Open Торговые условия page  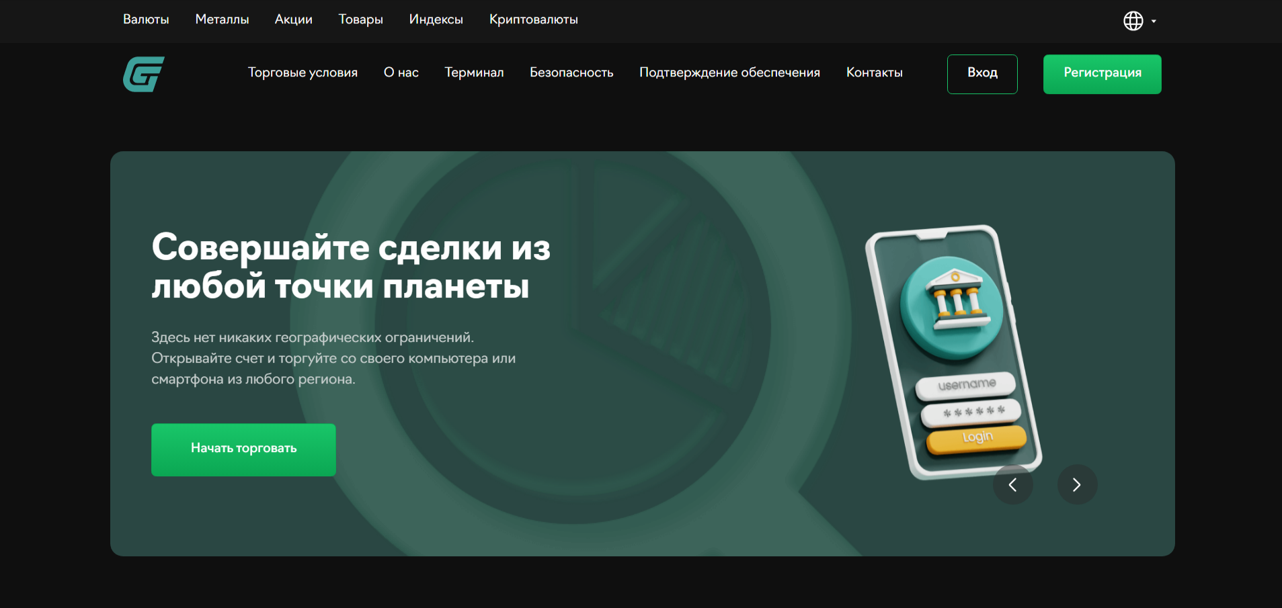click(303, 73)
